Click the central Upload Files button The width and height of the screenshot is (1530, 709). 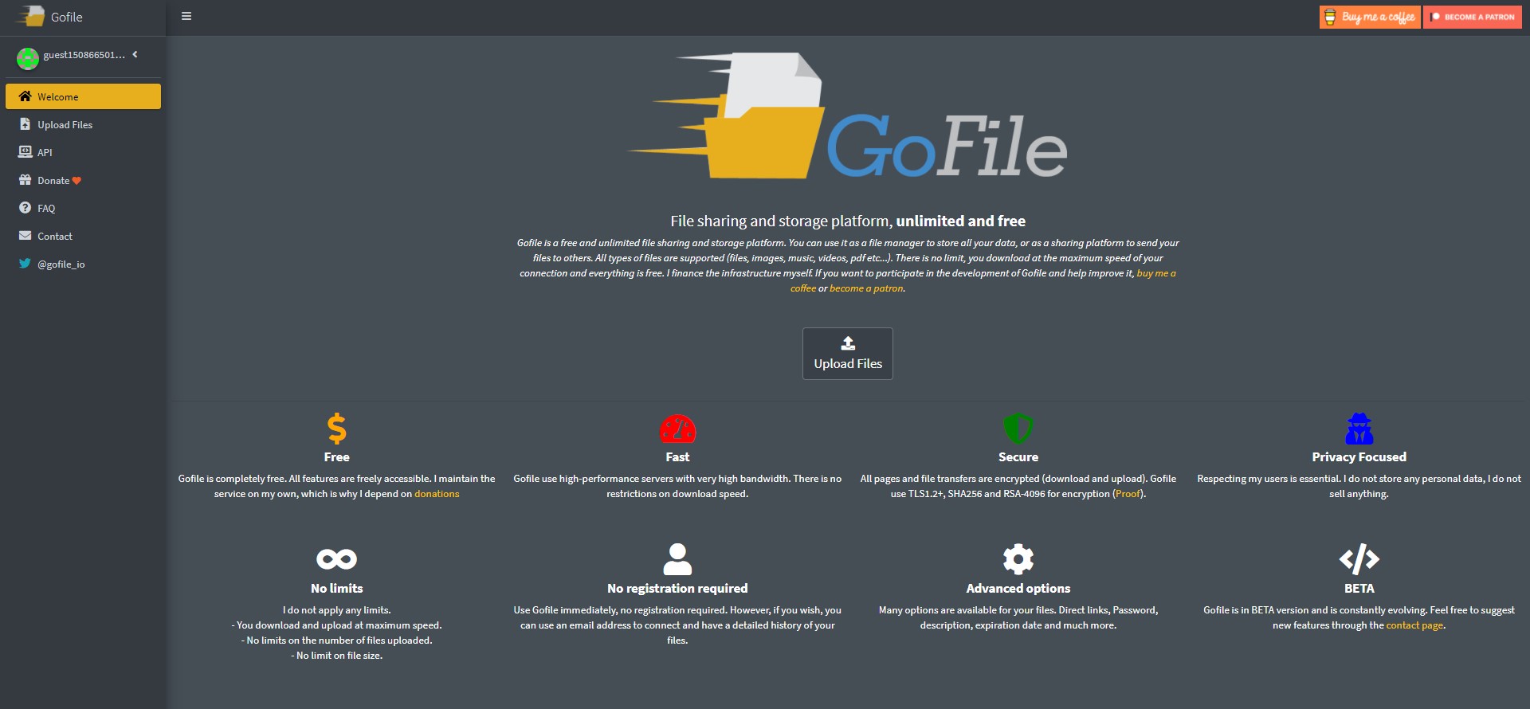tap(848, 354)
